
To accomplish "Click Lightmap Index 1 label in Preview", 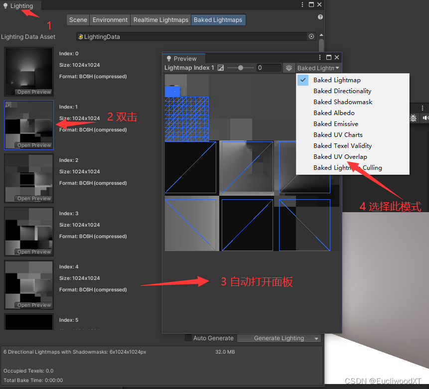I will 189,68.
